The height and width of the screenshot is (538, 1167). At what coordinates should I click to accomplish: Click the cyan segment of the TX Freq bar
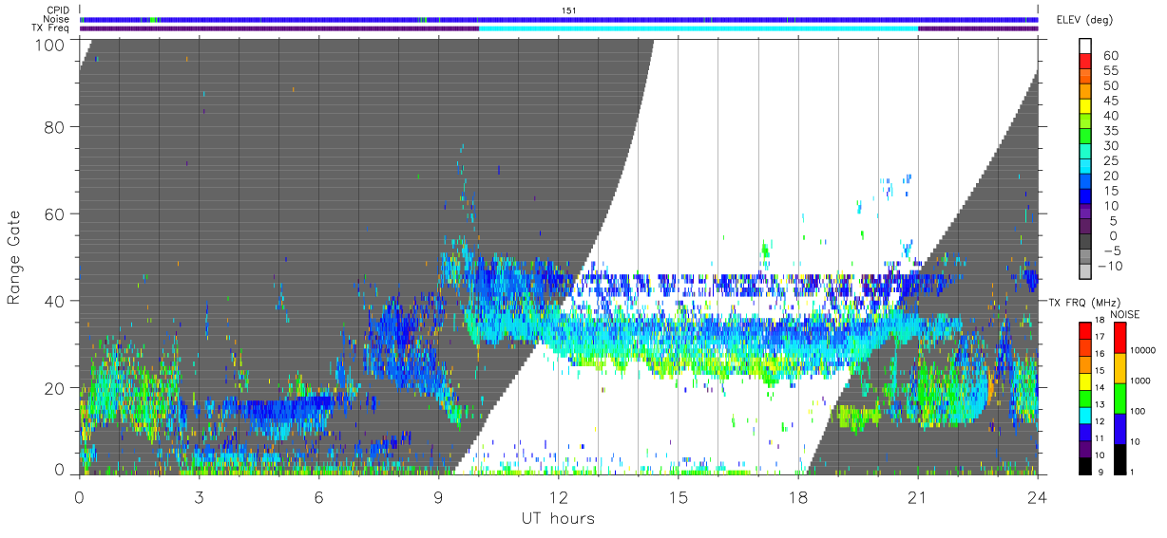click(x=698, y=28)
